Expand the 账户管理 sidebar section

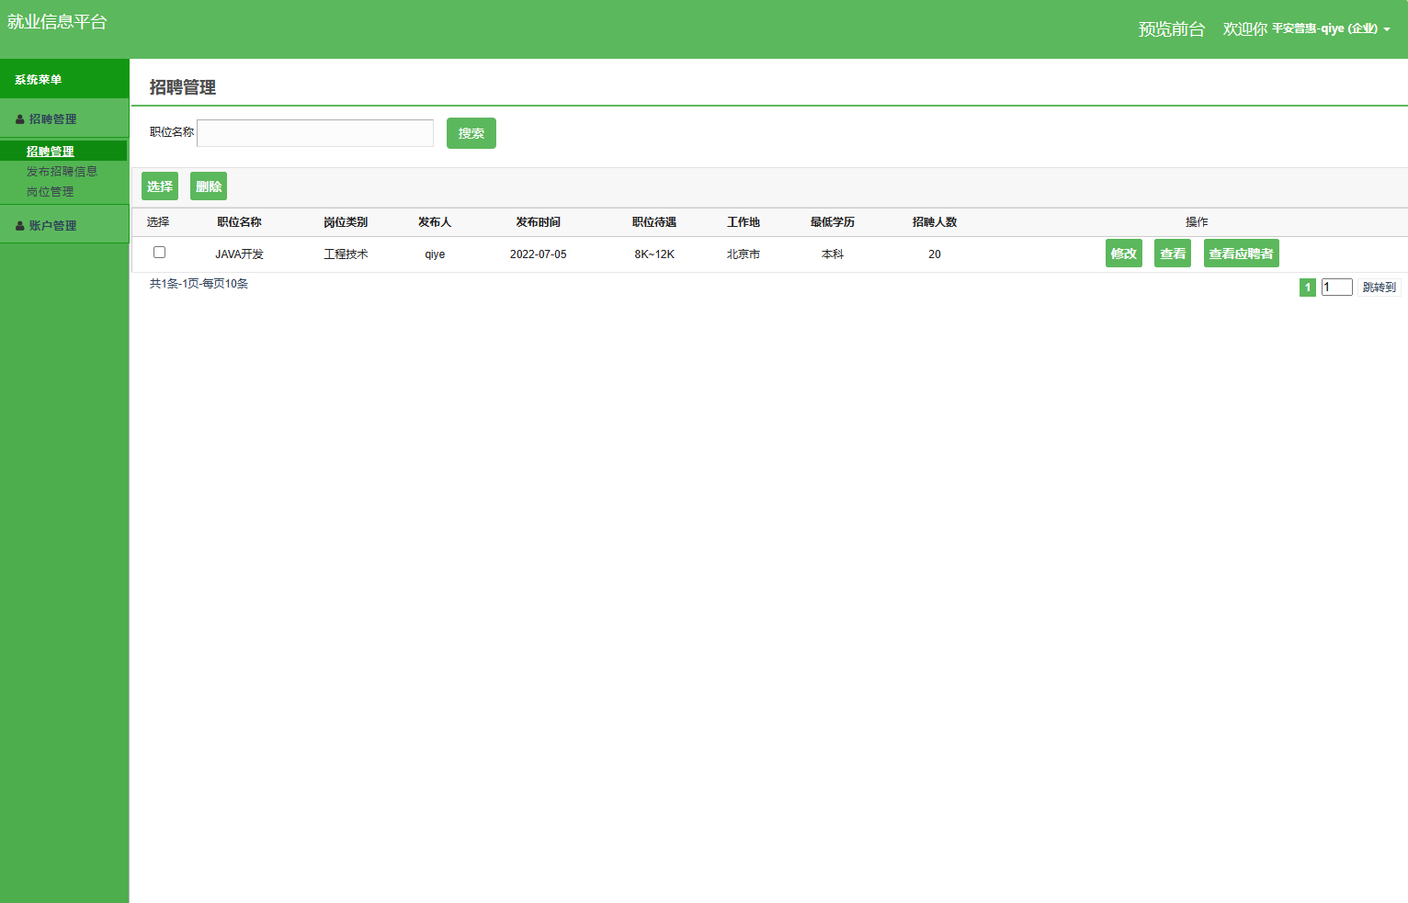pos(64,225)
